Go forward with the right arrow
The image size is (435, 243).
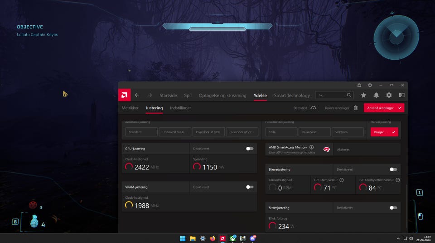[x=150, y=95]
